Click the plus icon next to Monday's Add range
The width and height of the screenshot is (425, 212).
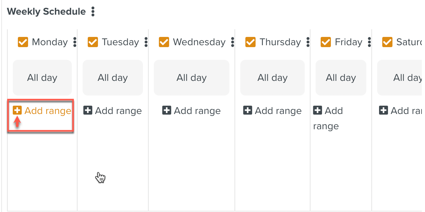(17, 110)
